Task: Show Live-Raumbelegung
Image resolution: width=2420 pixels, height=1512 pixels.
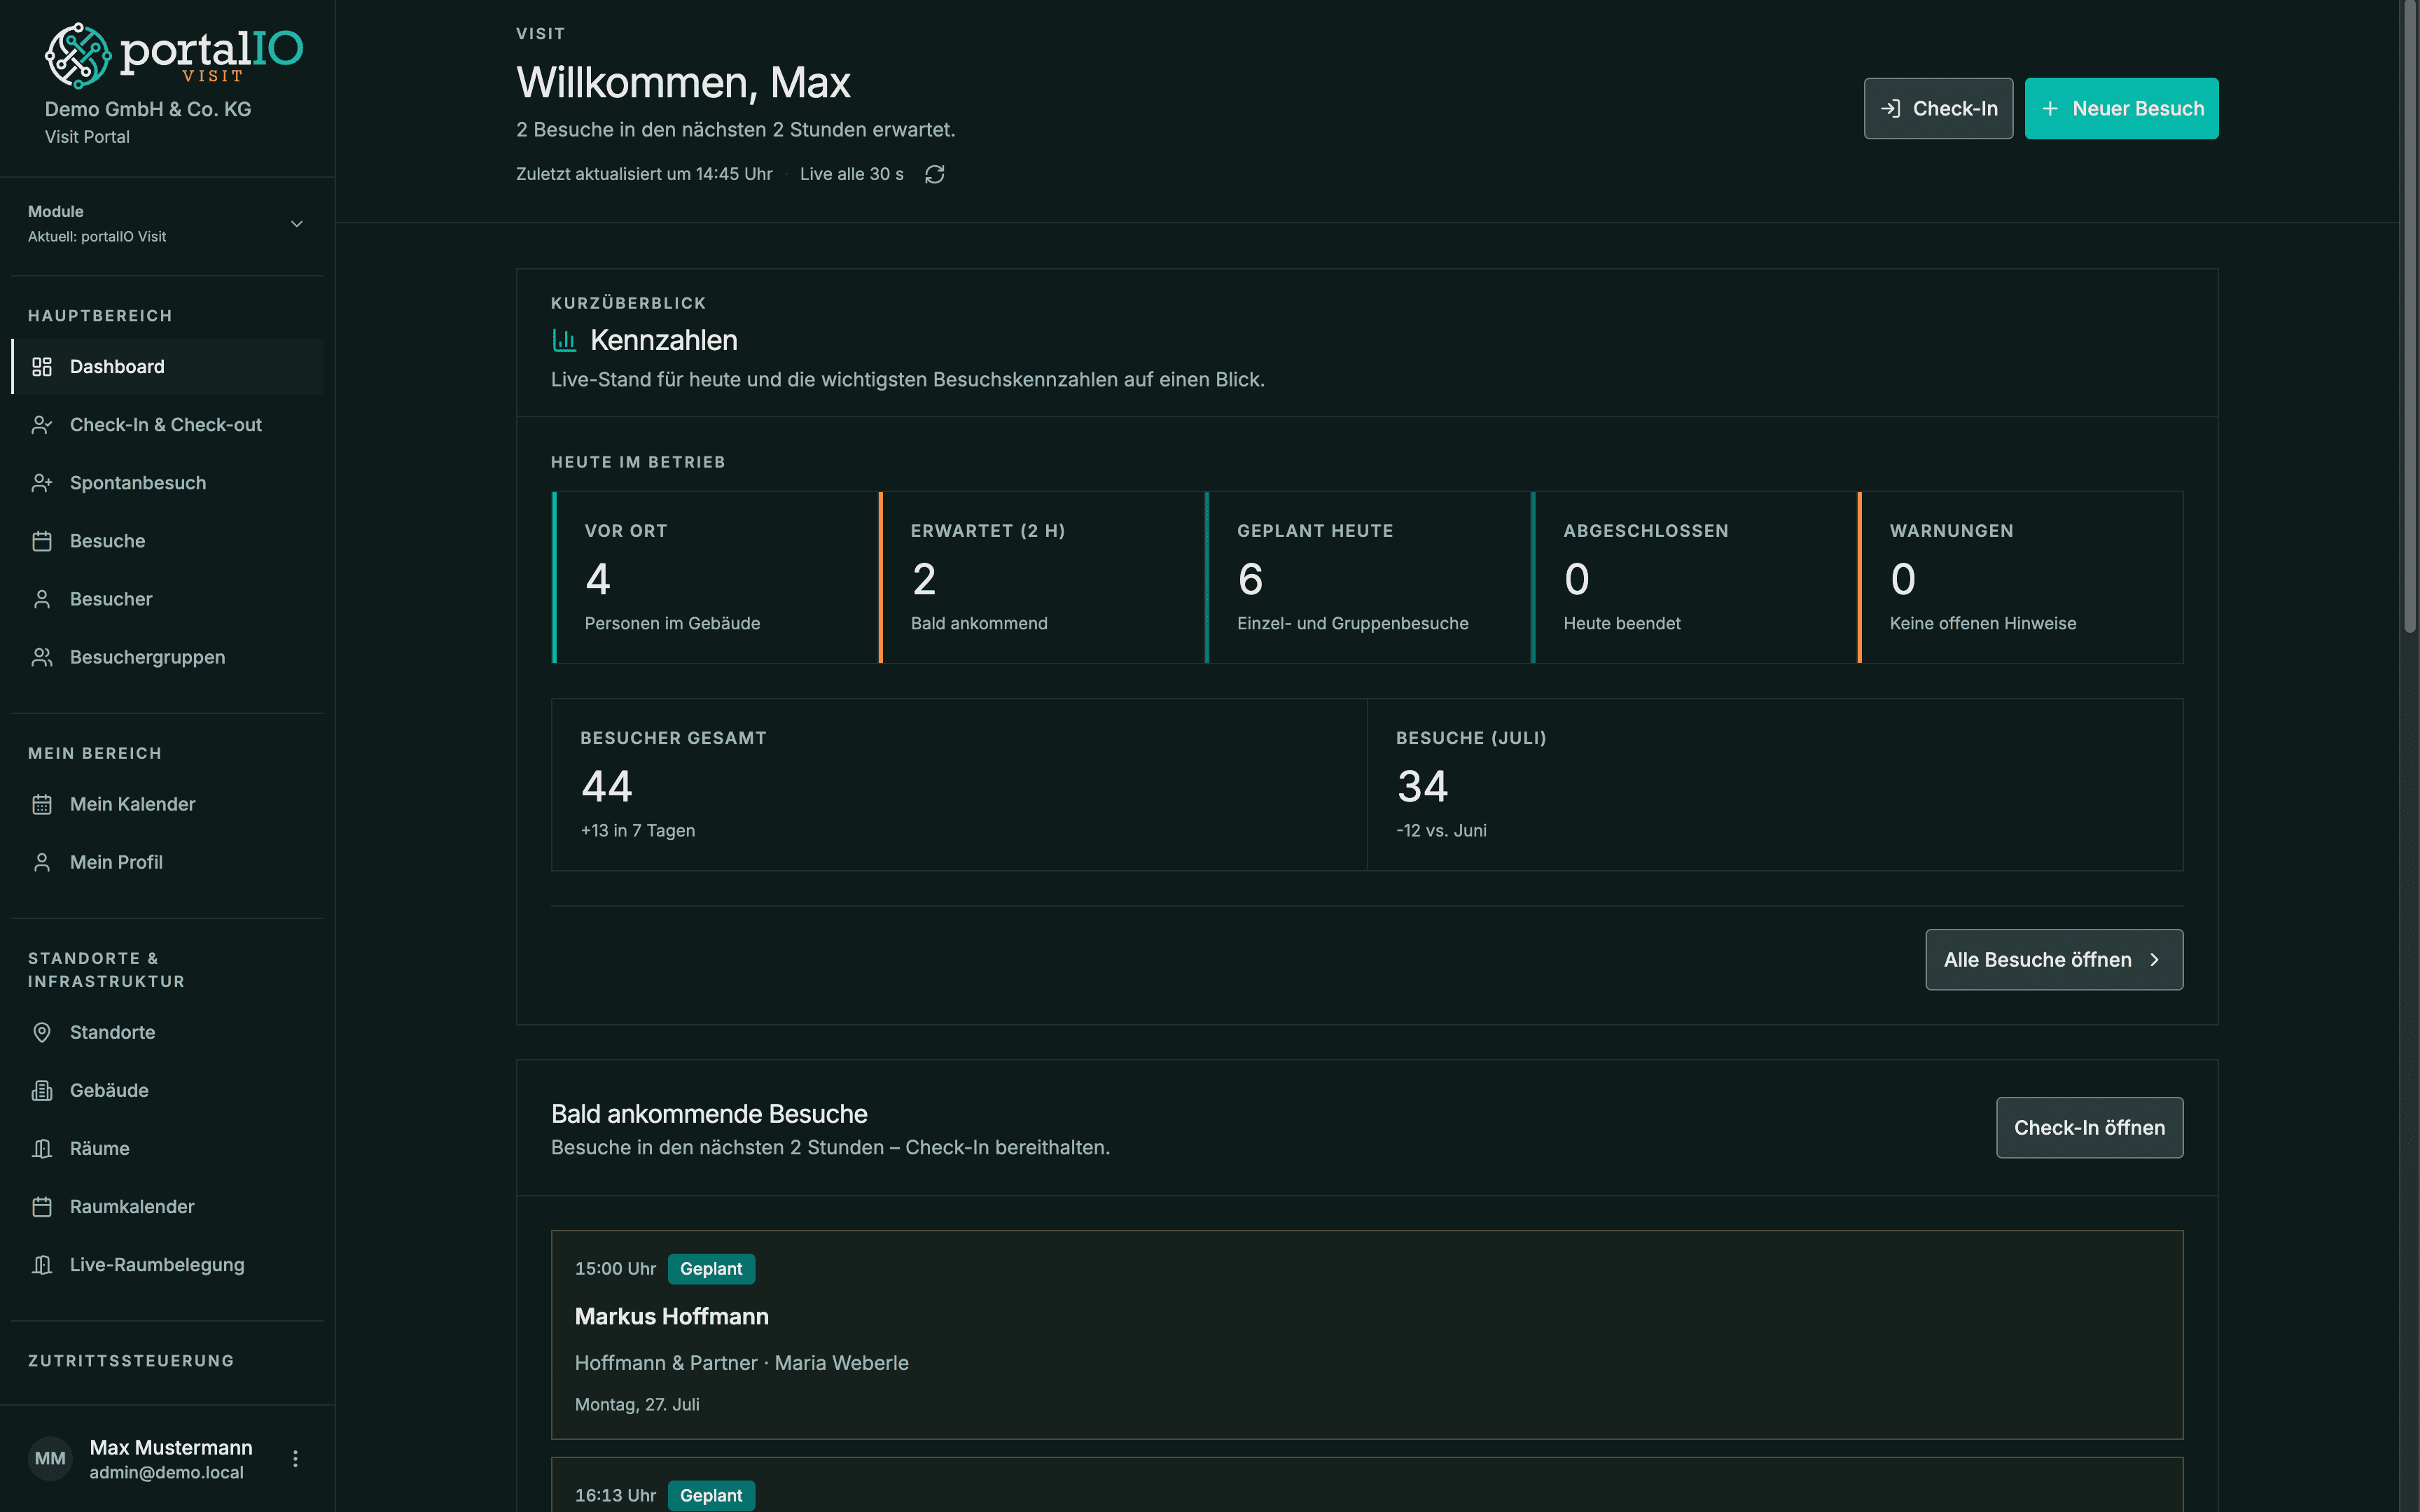Action: [168, 1264]
